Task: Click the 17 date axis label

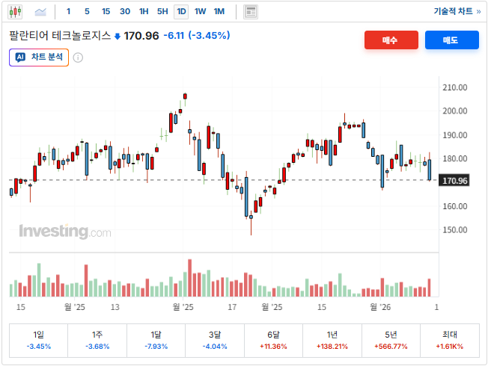Action: click(232, 307)
